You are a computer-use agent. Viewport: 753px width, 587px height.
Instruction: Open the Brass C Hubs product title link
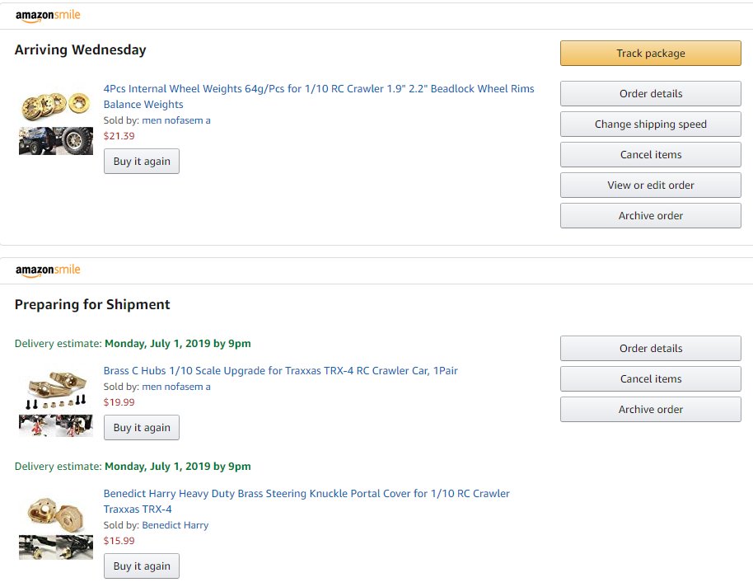coord(280,371)
